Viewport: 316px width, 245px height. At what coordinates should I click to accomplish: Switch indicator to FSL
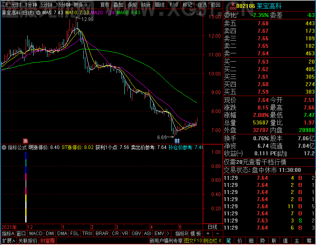(x=75, y=234)
